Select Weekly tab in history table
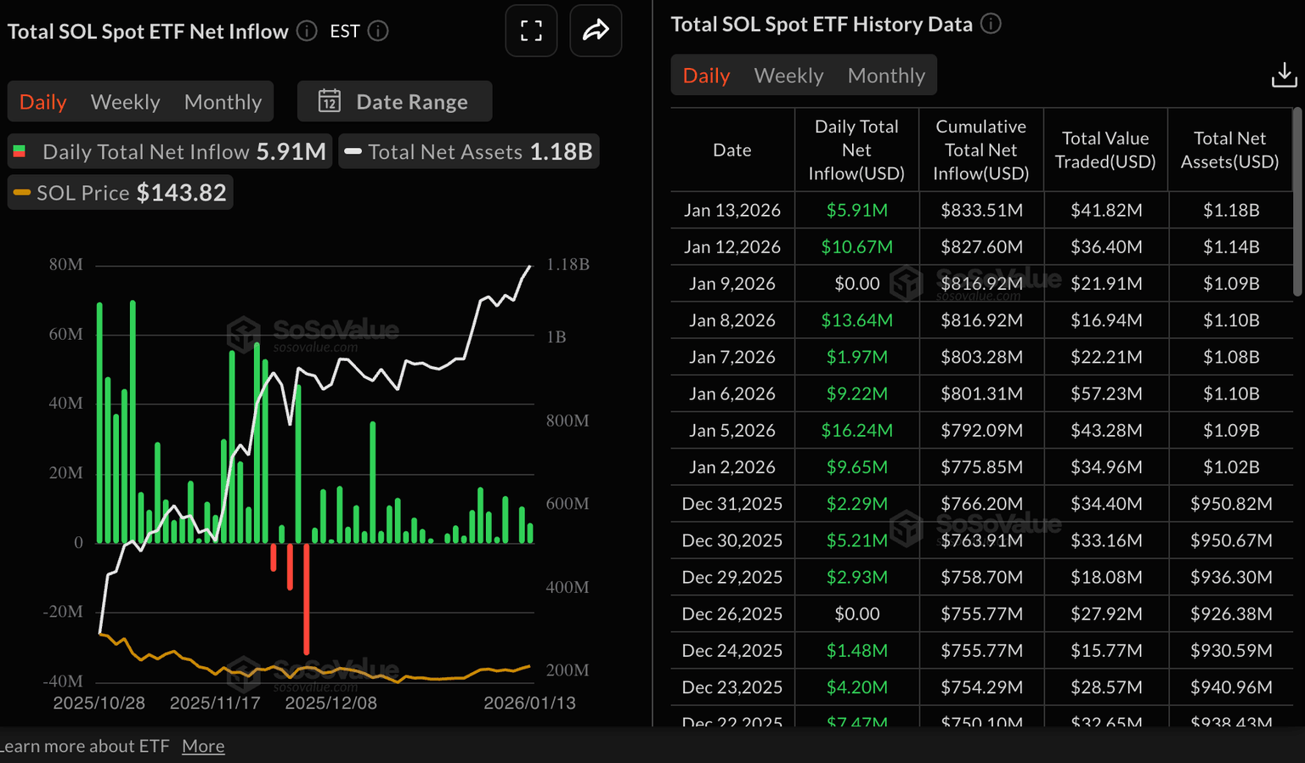 (788, 76)
